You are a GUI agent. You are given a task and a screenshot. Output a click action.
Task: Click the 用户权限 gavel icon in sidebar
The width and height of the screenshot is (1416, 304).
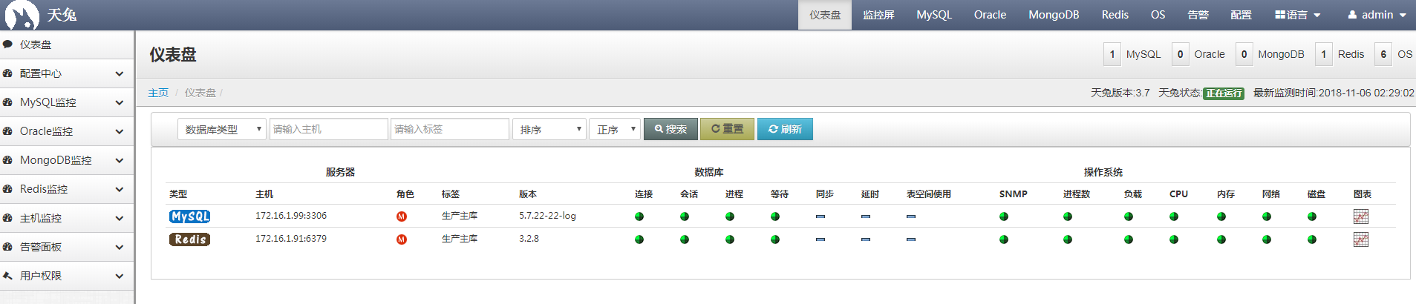coord(7,276)
